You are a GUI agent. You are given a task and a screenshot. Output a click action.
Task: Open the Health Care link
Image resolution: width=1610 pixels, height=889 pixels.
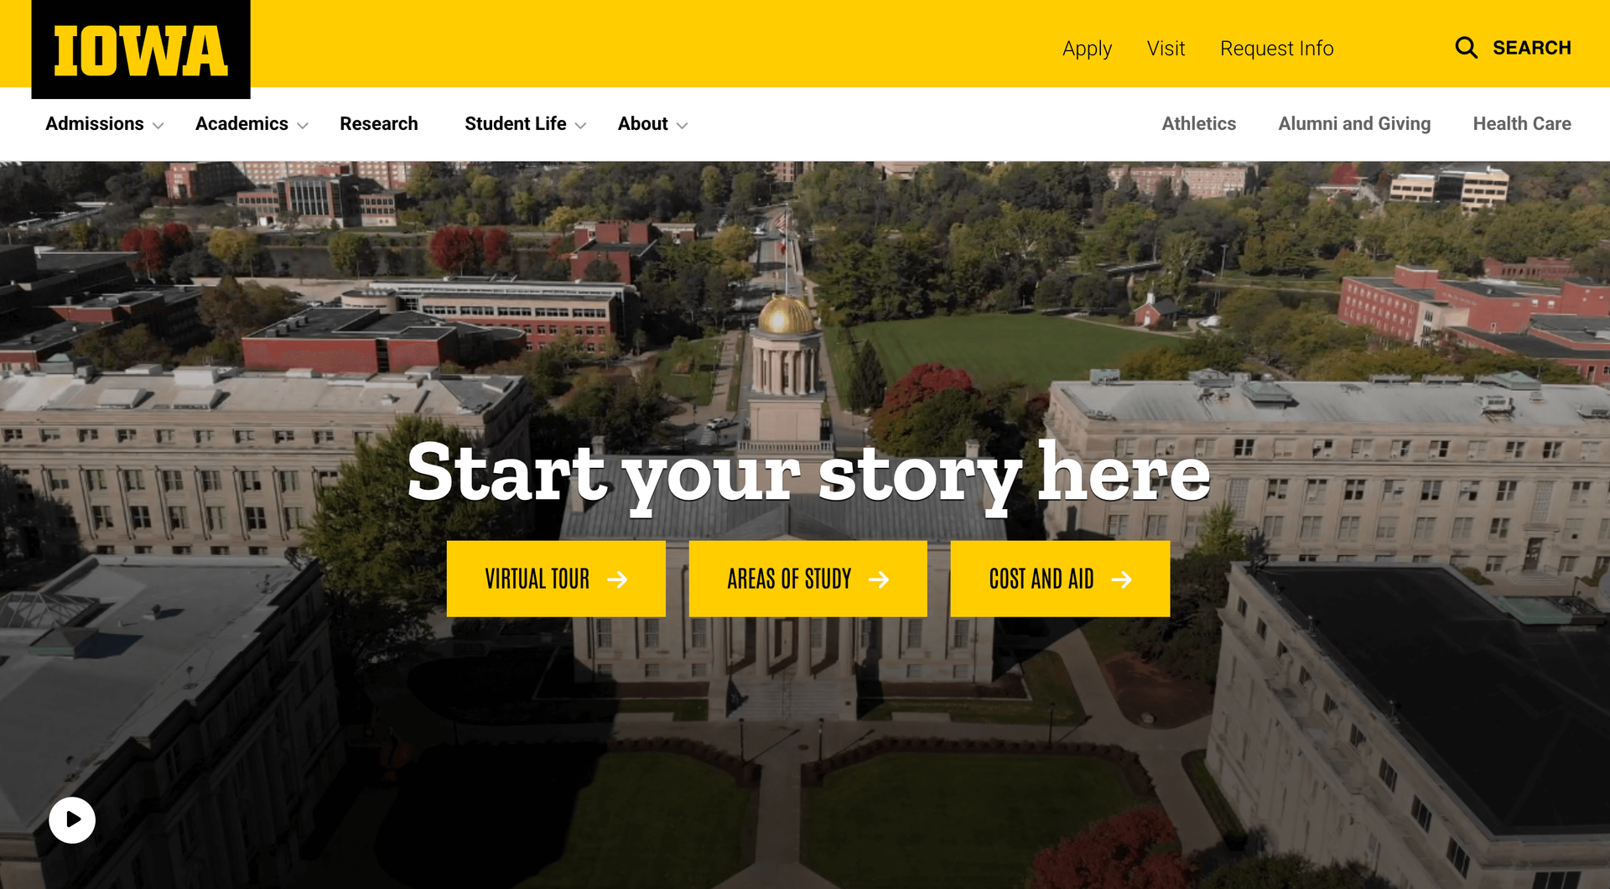coord(1522,124)
